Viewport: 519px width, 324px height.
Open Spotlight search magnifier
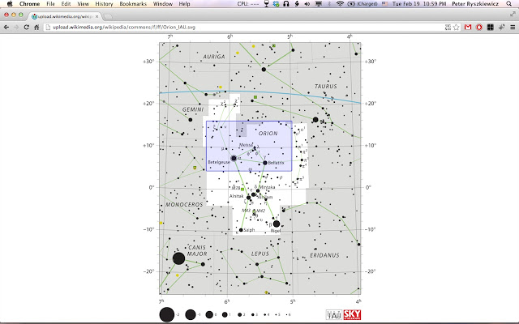click(509, 3)
